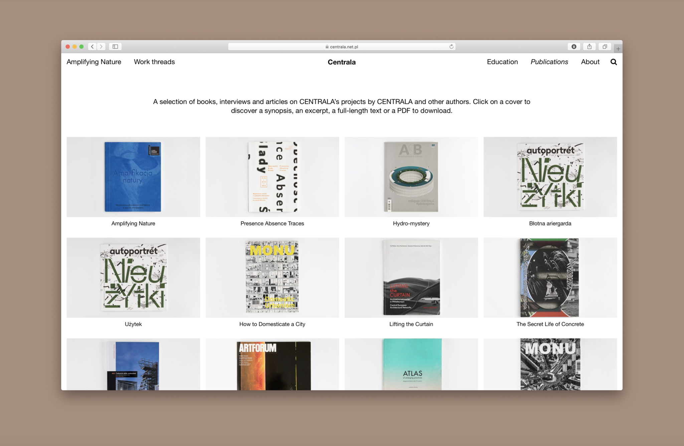Open the black-and-white MONU aerial cover

point(550,364)
